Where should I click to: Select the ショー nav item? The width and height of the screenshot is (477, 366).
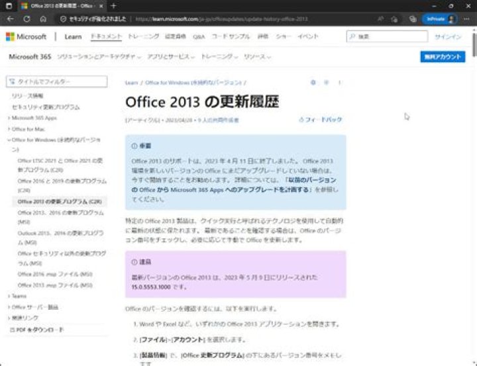(284, 36)
